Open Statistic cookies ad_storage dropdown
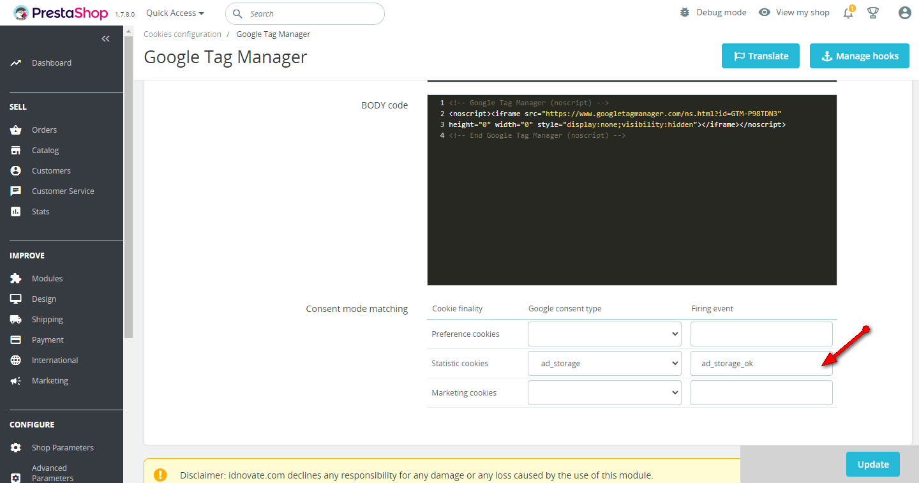The width and height of the screenshot is (919, 483). (604, 364)
